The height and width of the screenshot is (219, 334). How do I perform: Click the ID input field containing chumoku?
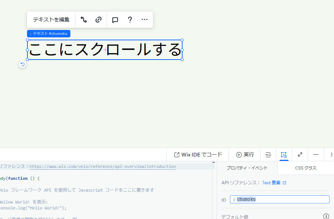pyautogui.click(x=280, y=199)
